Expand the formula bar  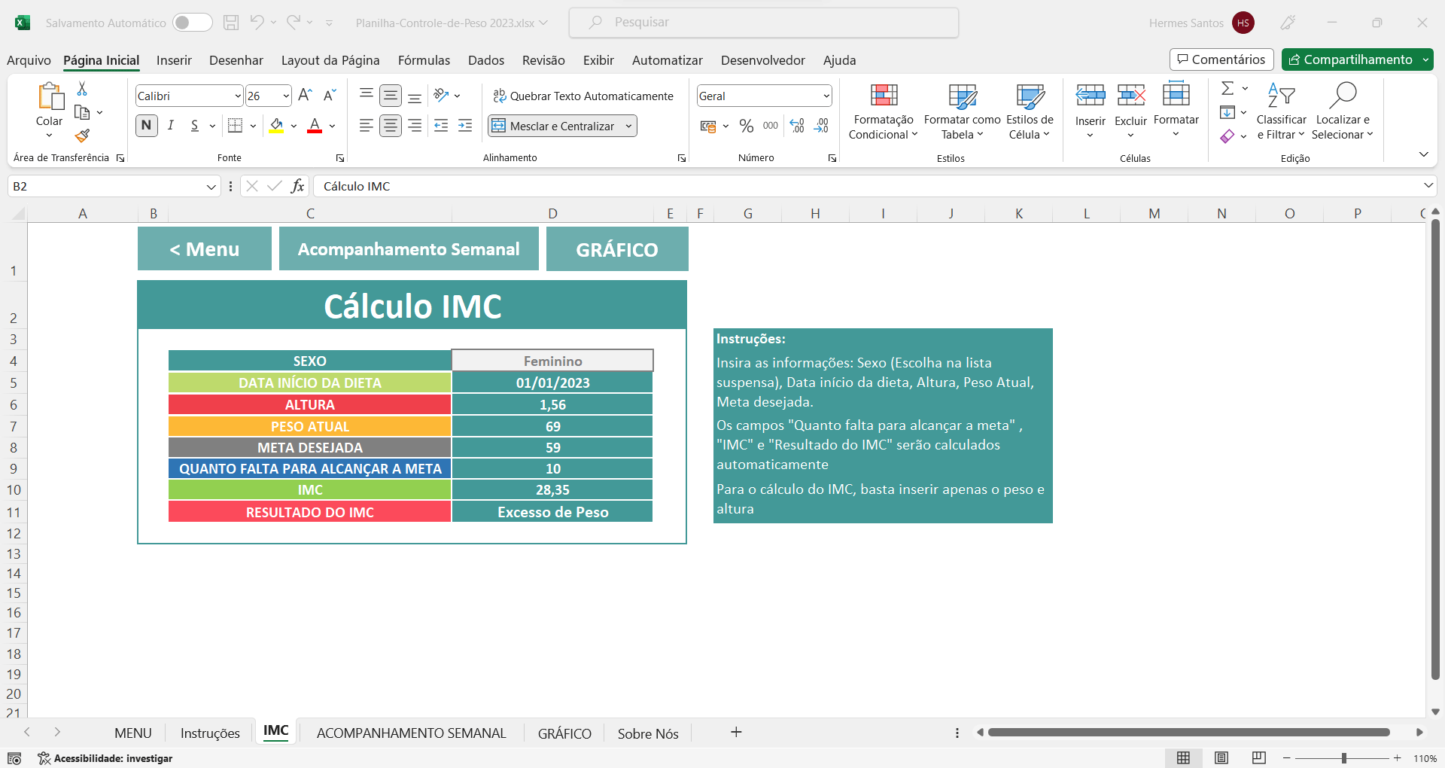(x=1428, y=185)
